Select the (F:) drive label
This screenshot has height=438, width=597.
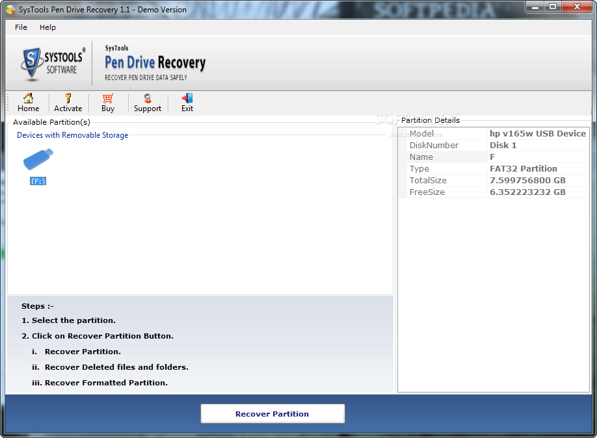pyautogui.click(x=38, y=181)
